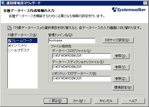The width and height of the screenshot is (149, 107).
Task: Focus the データベースディクショナリファイル path field
Action: point(81,67)
